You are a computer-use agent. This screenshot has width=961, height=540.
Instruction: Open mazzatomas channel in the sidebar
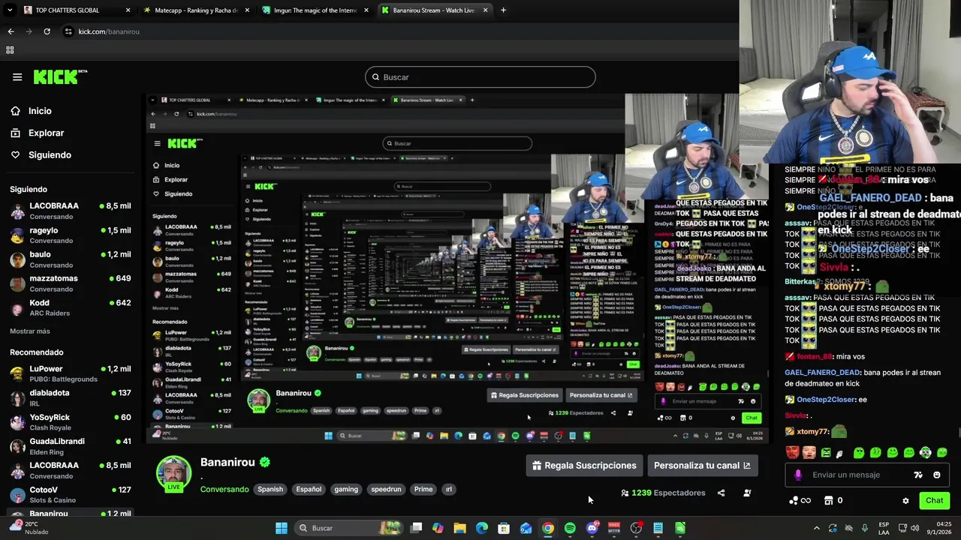click(71, 283)
